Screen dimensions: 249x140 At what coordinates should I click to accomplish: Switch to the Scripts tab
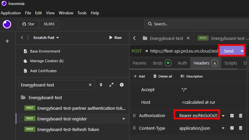pos(231,63)
